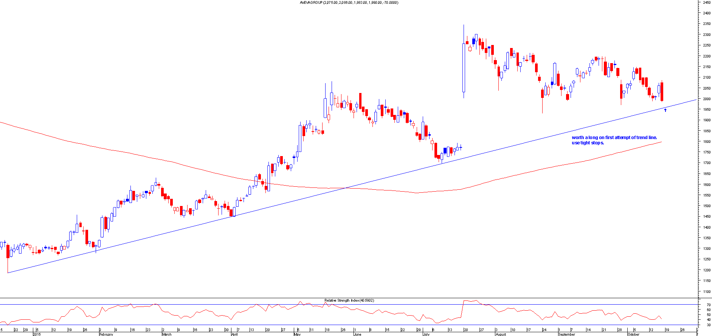Select the February label on date axis
The height and width of the screenshot is (336, 712).
(x=106, y=334)
